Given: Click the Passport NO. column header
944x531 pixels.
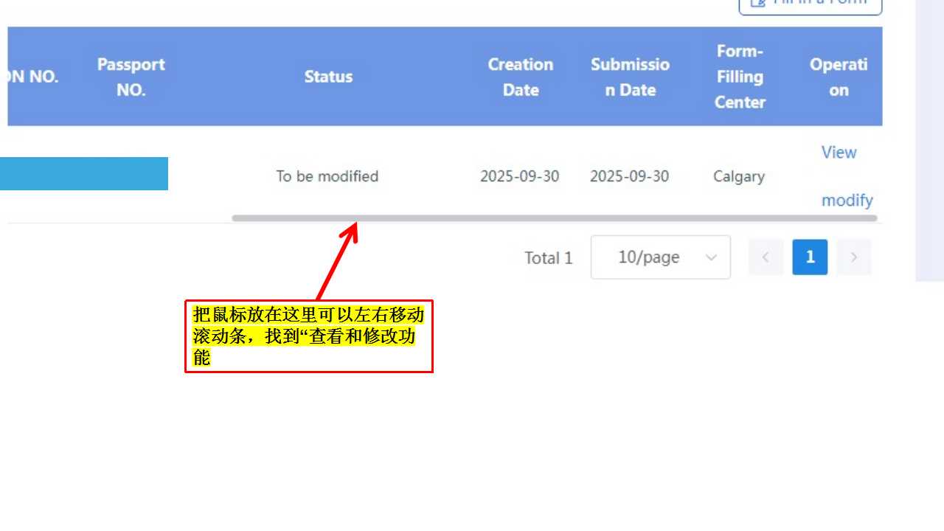Looking at the screenshot, I should pos(131,77).
